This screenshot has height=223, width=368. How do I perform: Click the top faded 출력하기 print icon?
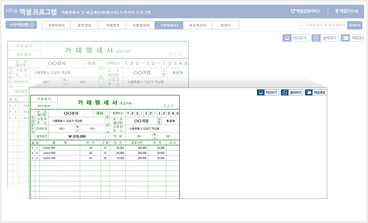316,38
